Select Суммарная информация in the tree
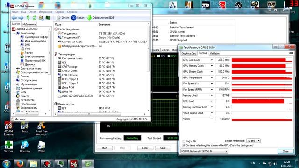 tap(36, 37)
